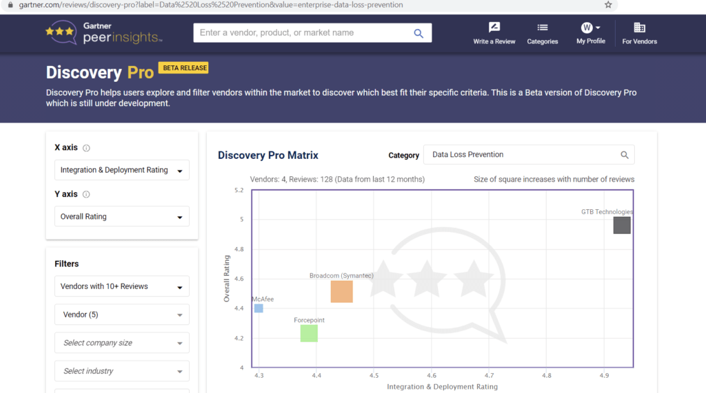Open Write a Review
706x393 pixels.
pyautogui.click(x=494, y=33)
